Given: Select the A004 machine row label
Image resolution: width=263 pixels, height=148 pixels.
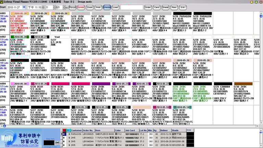Looking at the screenshot, I should point(3,84).
